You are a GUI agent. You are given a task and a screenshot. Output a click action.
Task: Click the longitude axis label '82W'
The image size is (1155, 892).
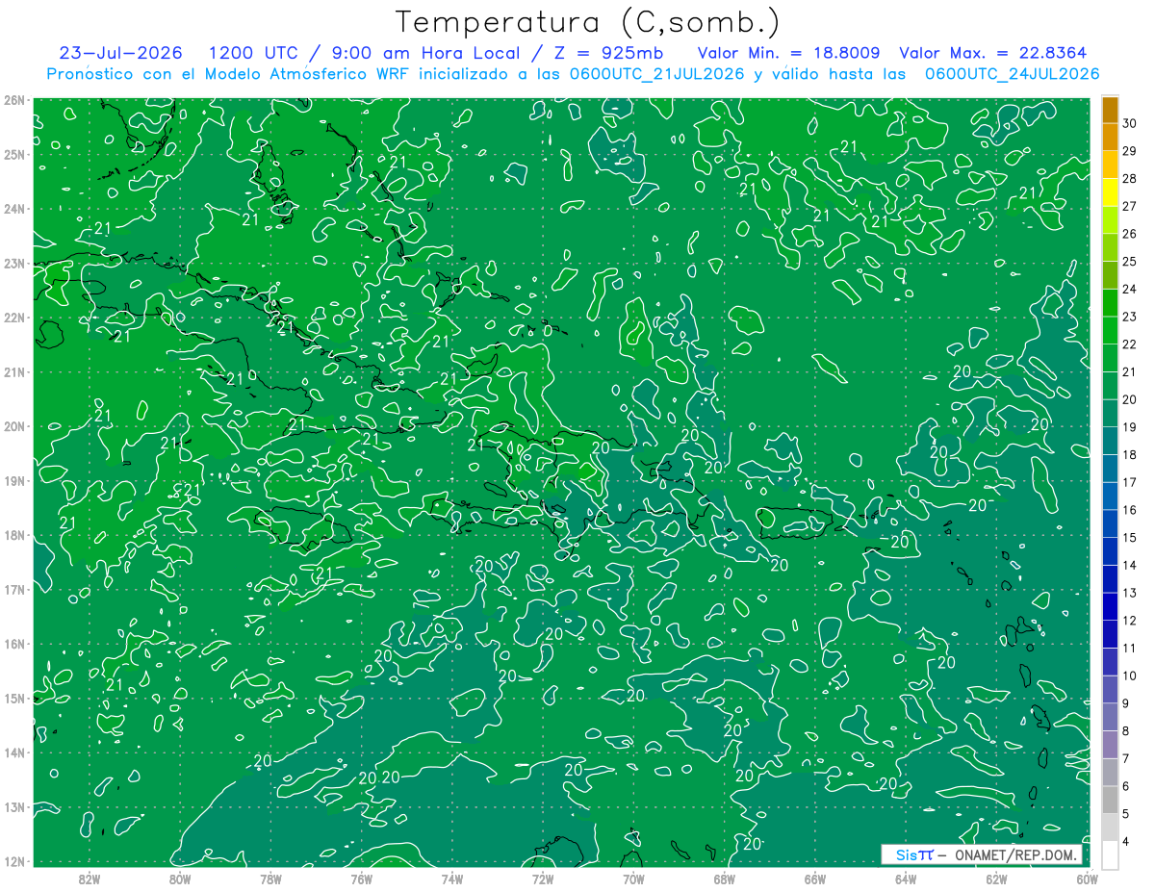point(89,879)
